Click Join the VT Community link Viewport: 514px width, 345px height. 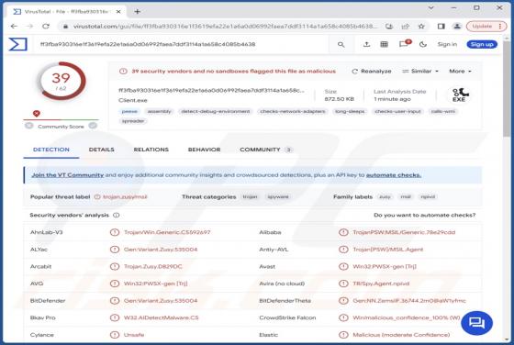pyautogui.click(x=68, y=175)
